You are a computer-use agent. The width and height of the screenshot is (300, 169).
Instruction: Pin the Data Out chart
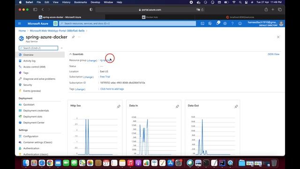(236, 107)
